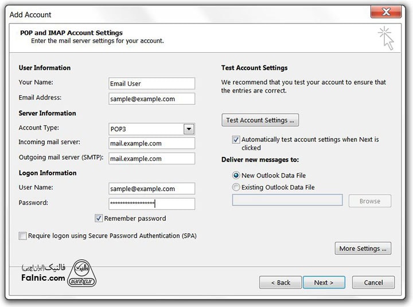Select the Password input box
The width and height of the screenshot is (413, 307).
(x=151, y=203)
